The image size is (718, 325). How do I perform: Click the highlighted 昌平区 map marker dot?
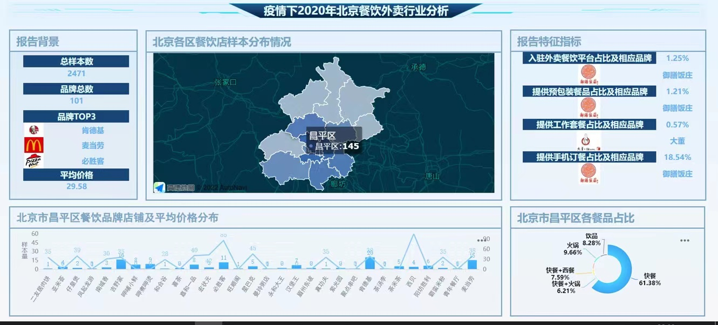tap(311, 146)
